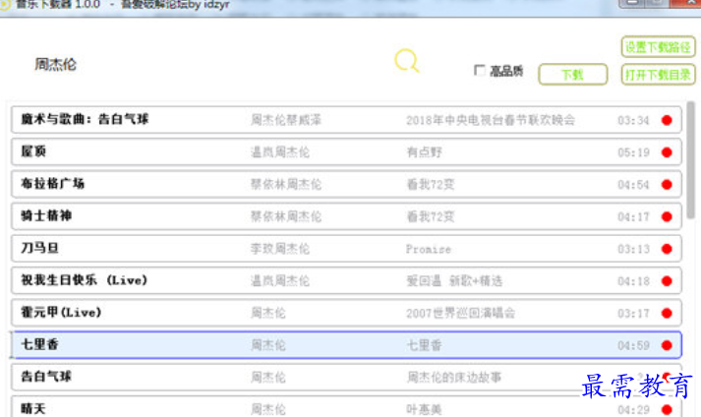Click duration 04:59 of 七里香
This screenshot has height=417, width=701.
633,346
